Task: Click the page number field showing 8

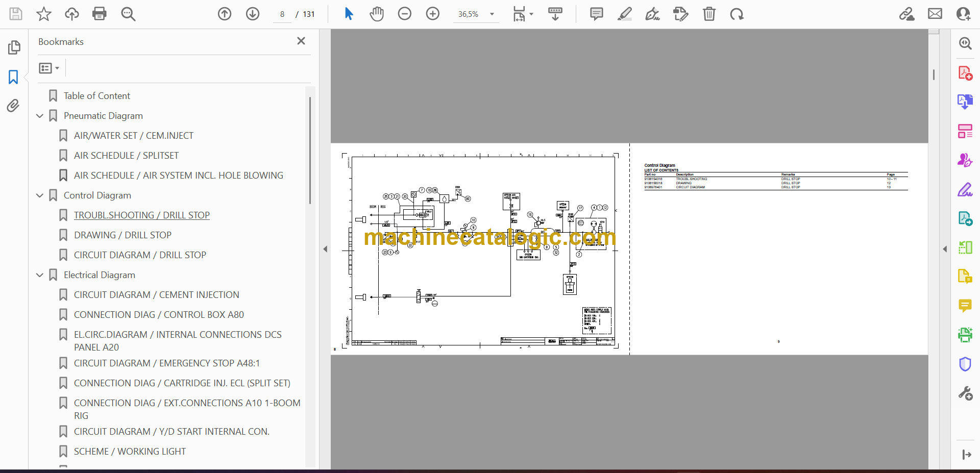Action: click(282, 14)
